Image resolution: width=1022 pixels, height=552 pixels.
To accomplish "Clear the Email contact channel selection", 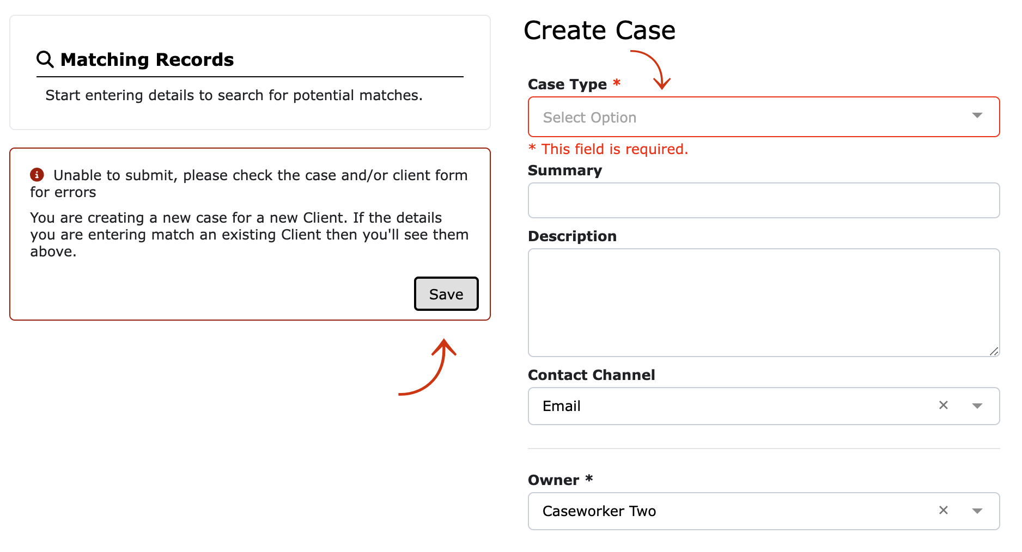I will (944, 405).
